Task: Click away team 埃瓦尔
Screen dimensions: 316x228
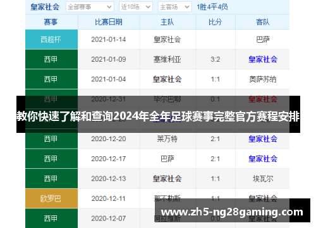Action: (x=263, y=179)
